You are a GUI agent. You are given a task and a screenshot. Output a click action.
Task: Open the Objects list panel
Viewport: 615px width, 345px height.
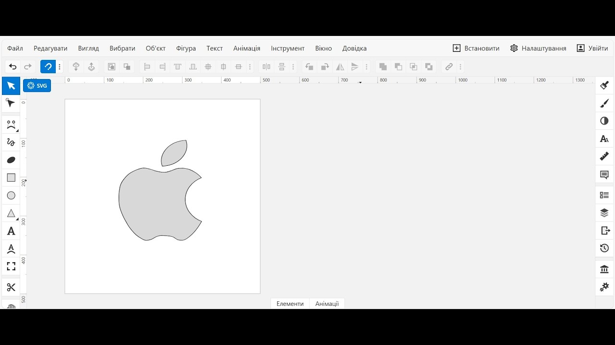[604, 195]
